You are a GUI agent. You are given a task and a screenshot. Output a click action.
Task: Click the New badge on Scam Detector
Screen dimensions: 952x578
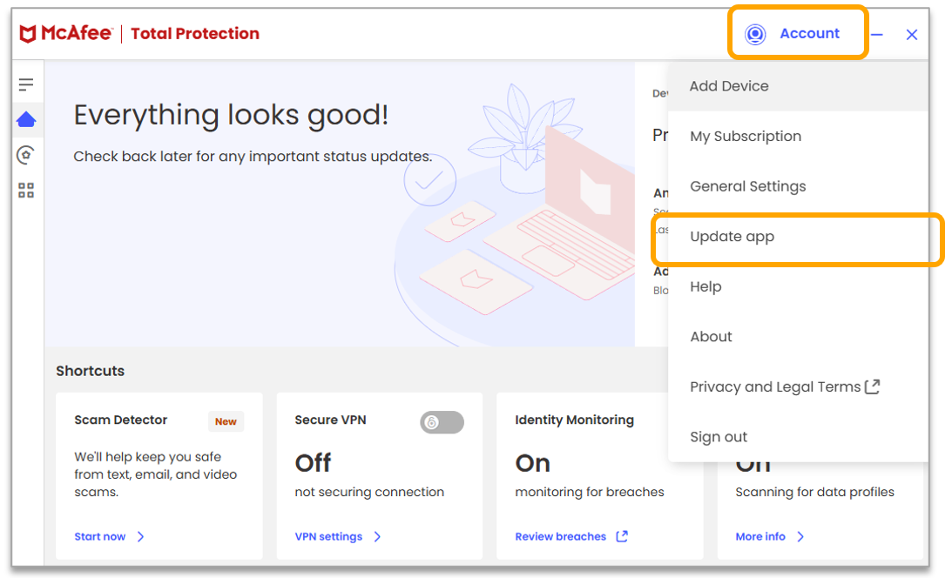226,421
